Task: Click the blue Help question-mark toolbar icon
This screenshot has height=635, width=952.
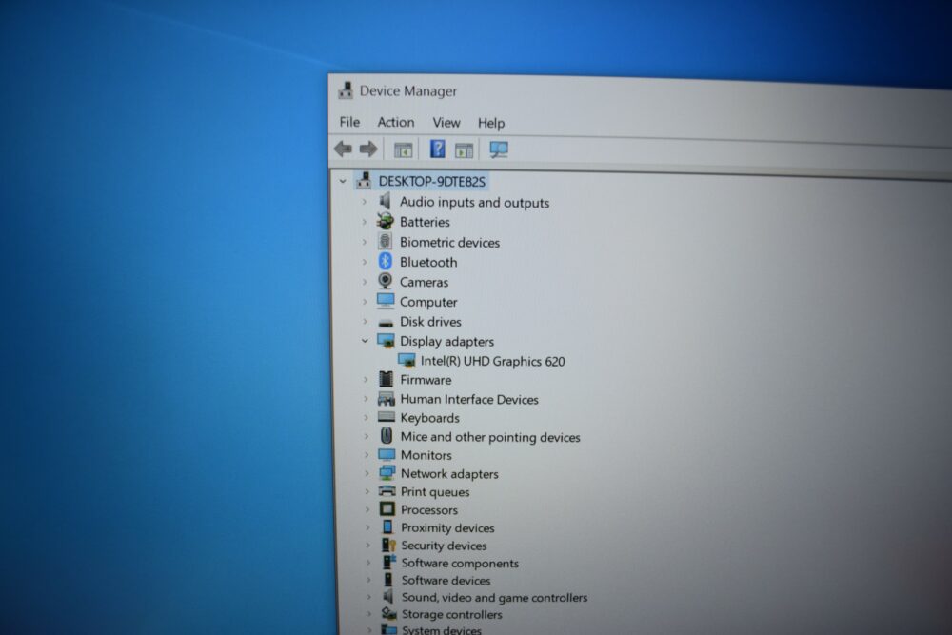Action: pos(437,149)
